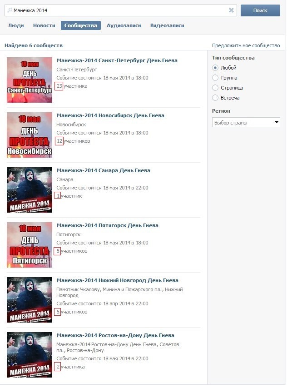Open Манежка-2014 Санкт-Петербург День Гнева link
Viewport: 287px width, 388px height.
tap(117, 60)
